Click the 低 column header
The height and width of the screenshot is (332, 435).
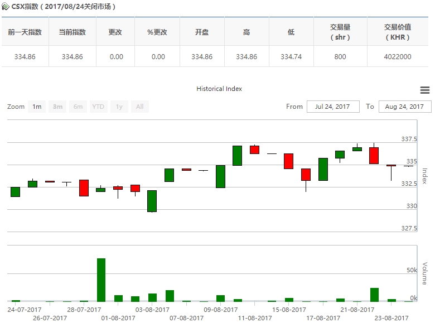pos(291,32)
